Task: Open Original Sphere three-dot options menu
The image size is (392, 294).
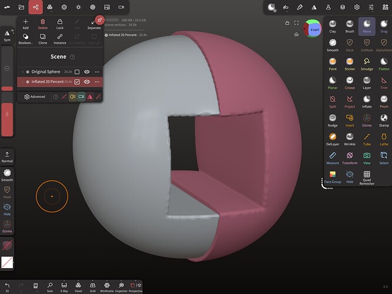Action: 97,72
